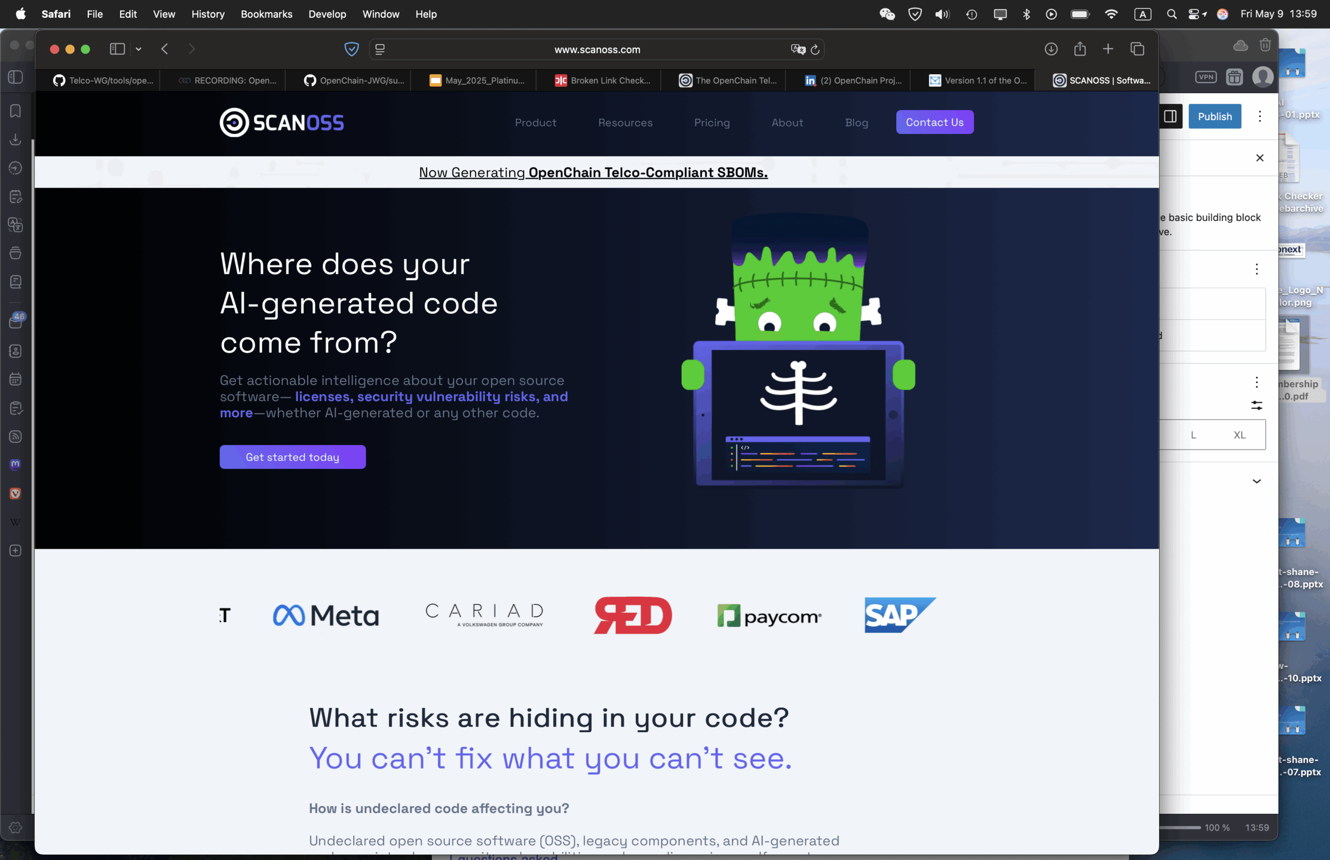Expand collapsed section chevron in background panel
Screen dimensions: 1330x860
(x=1256, y=481)
